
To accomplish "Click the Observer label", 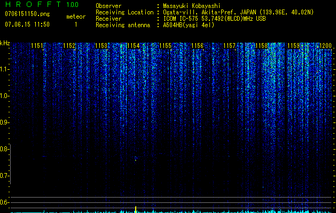I will tap(108, 6).
